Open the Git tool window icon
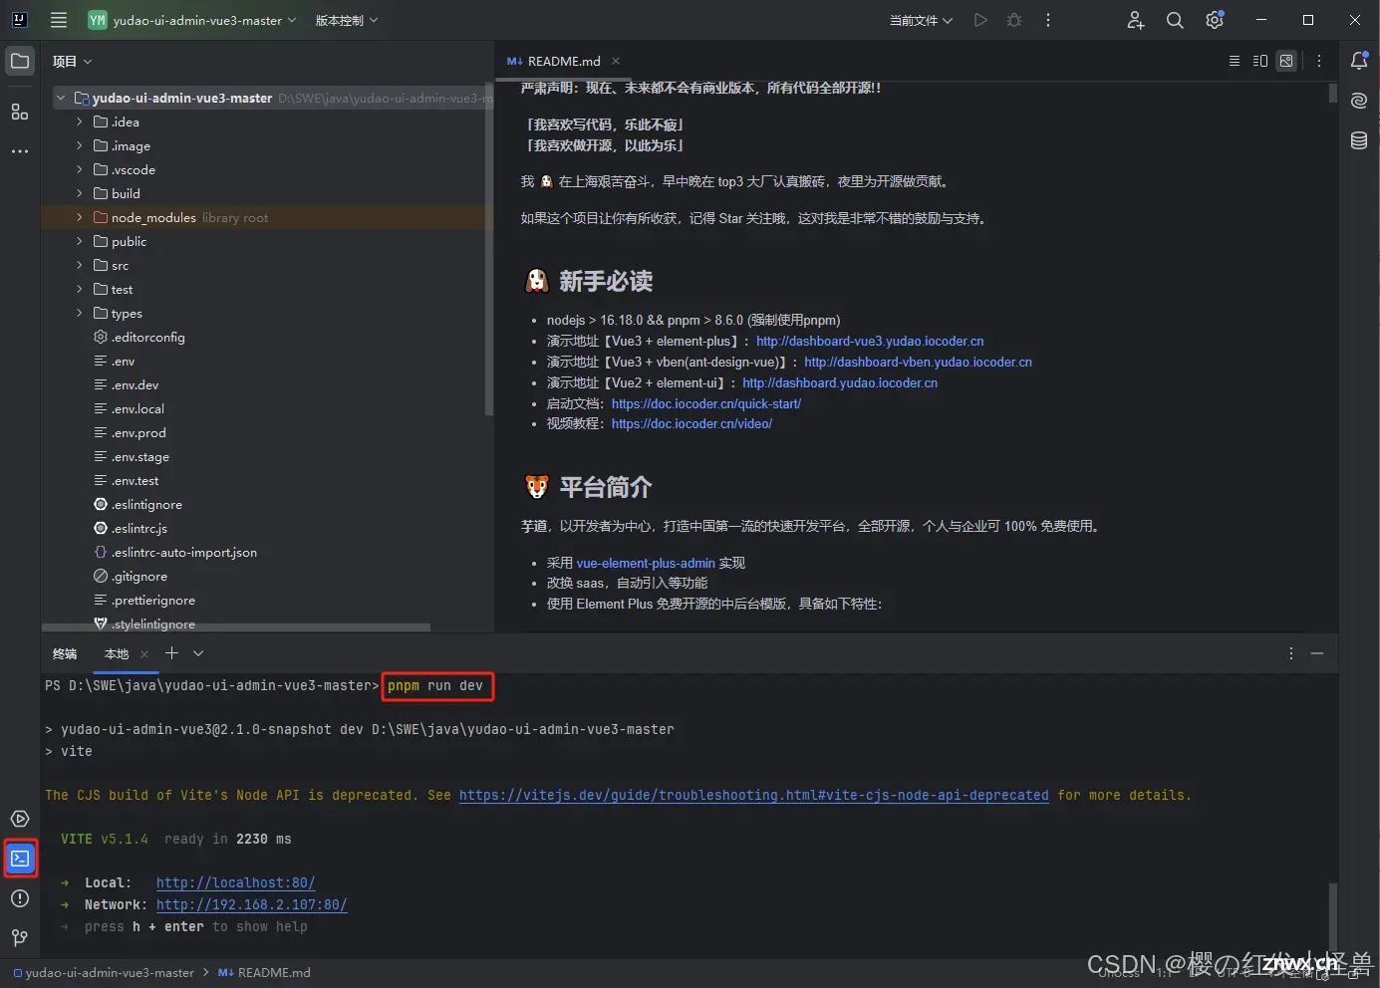This screenshot has width=1380, height=988. point(20,938)
